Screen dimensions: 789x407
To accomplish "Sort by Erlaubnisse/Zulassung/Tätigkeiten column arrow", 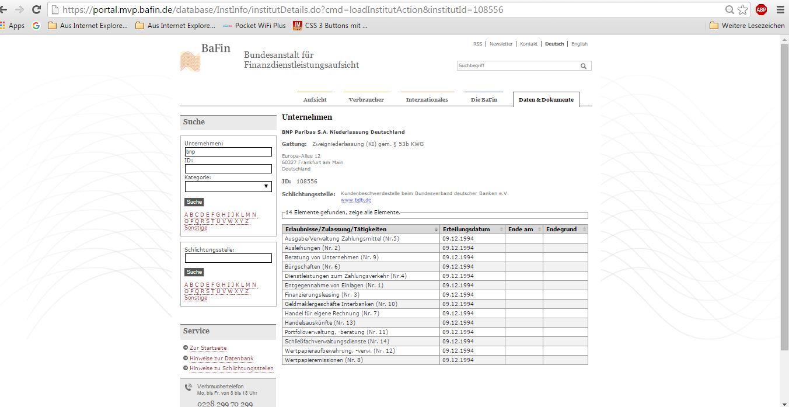I will pos(436,229).
